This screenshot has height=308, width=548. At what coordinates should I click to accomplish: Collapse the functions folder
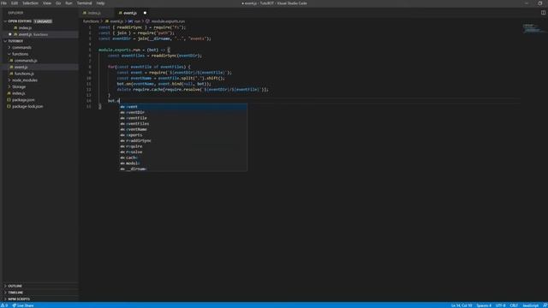[21, 54]
